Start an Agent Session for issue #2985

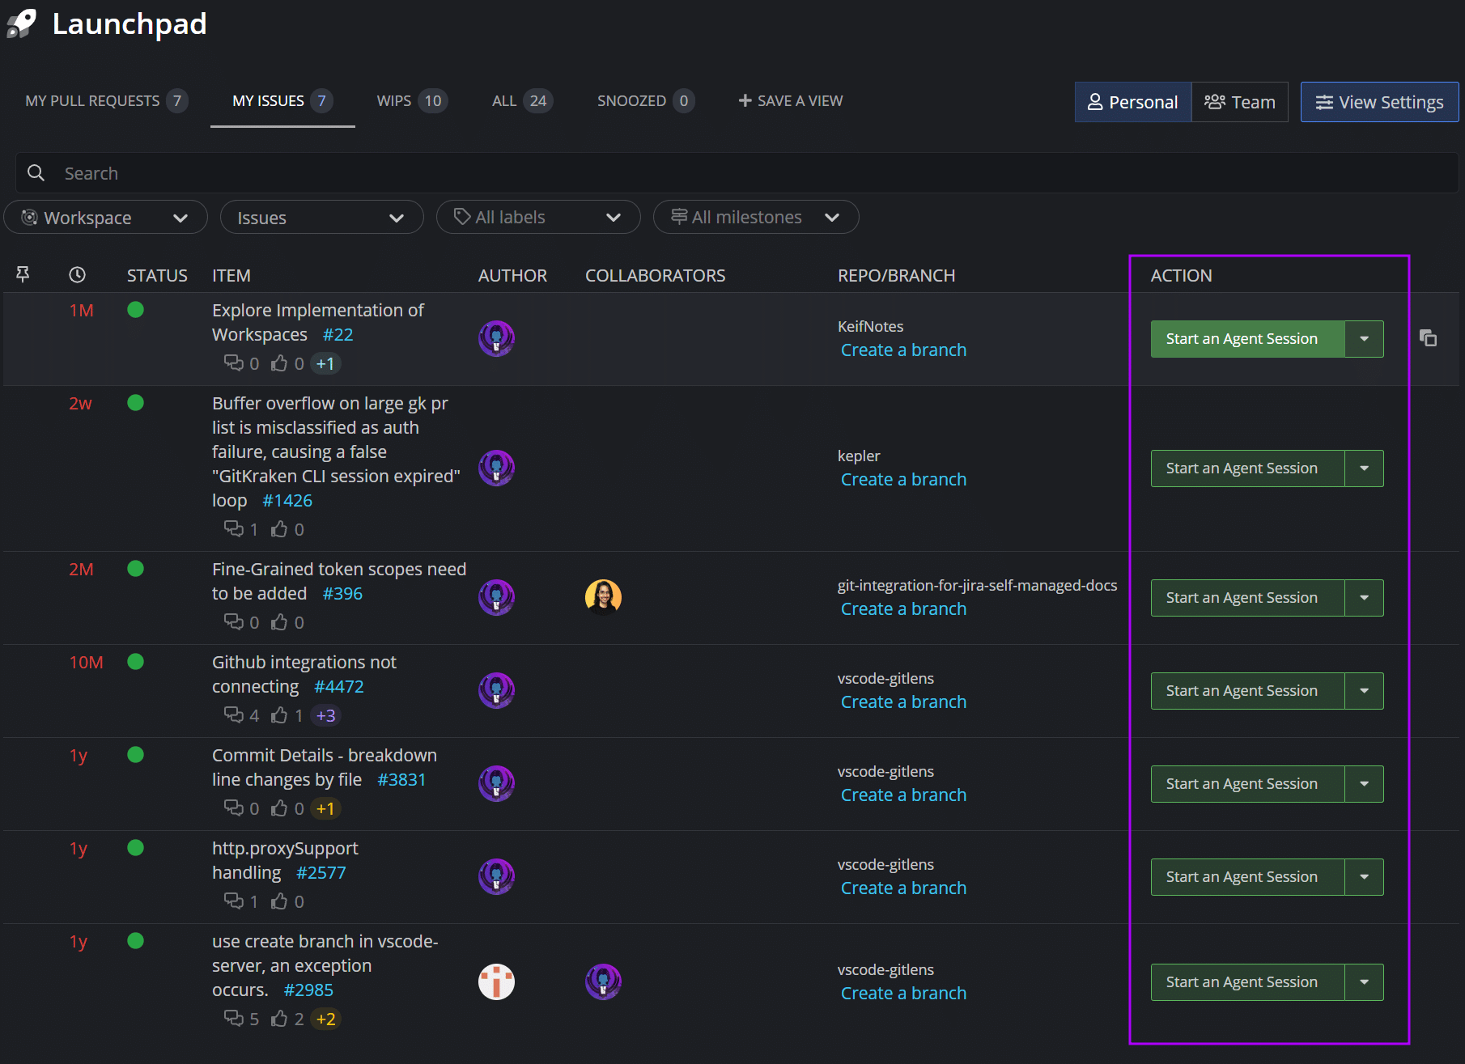point(1247,982)
